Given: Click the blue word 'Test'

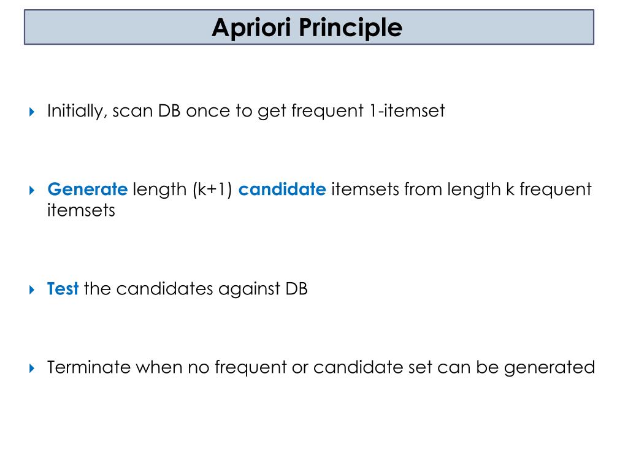Looking at the screenshot, I should point(63,289).
